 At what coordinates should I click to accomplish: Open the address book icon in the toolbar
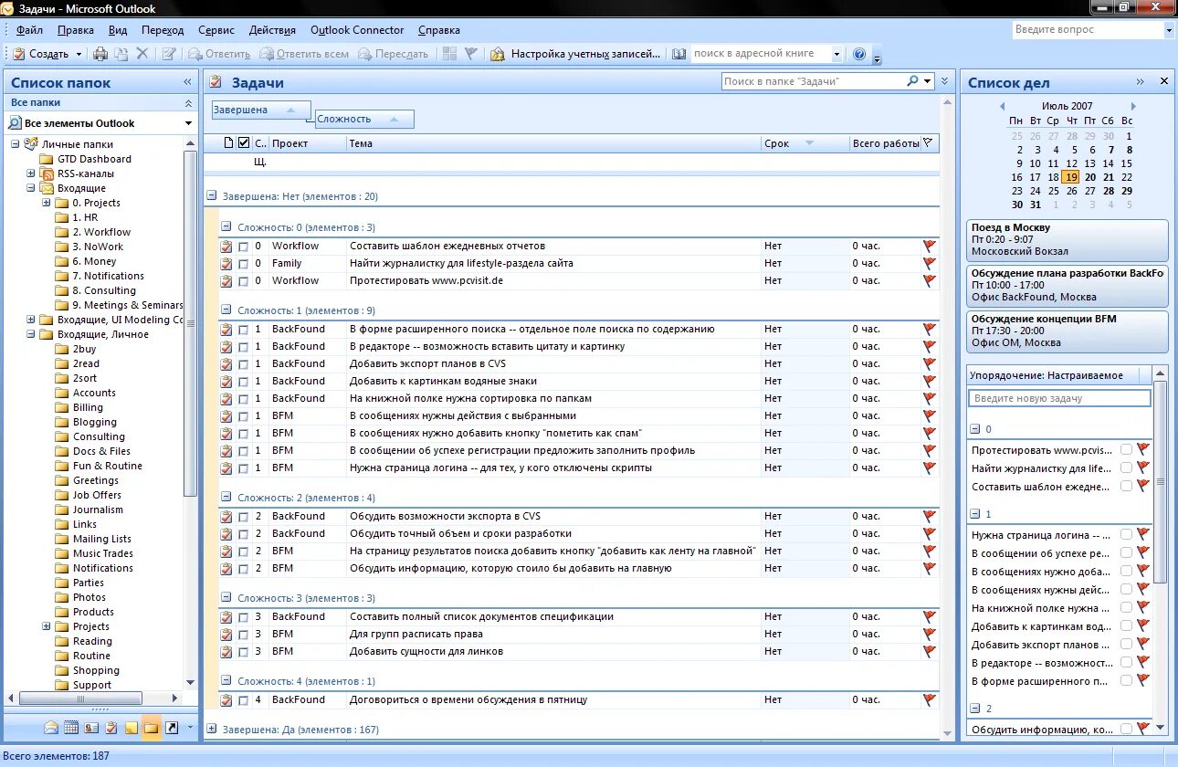pyautogui.click(x=678, y=54)
